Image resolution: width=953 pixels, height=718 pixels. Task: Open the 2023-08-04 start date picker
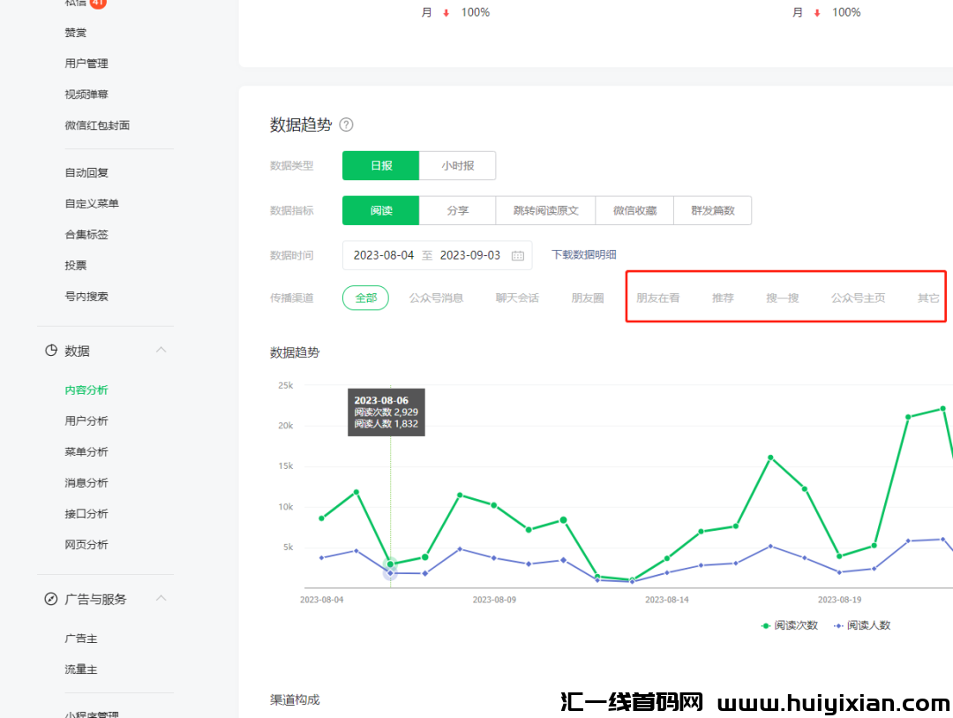(383, 255)
